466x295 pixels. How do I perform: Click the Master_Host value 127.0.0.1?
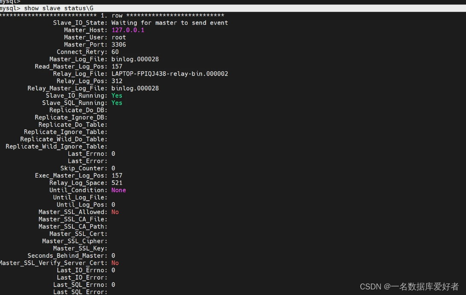click(x=128, y=30)
